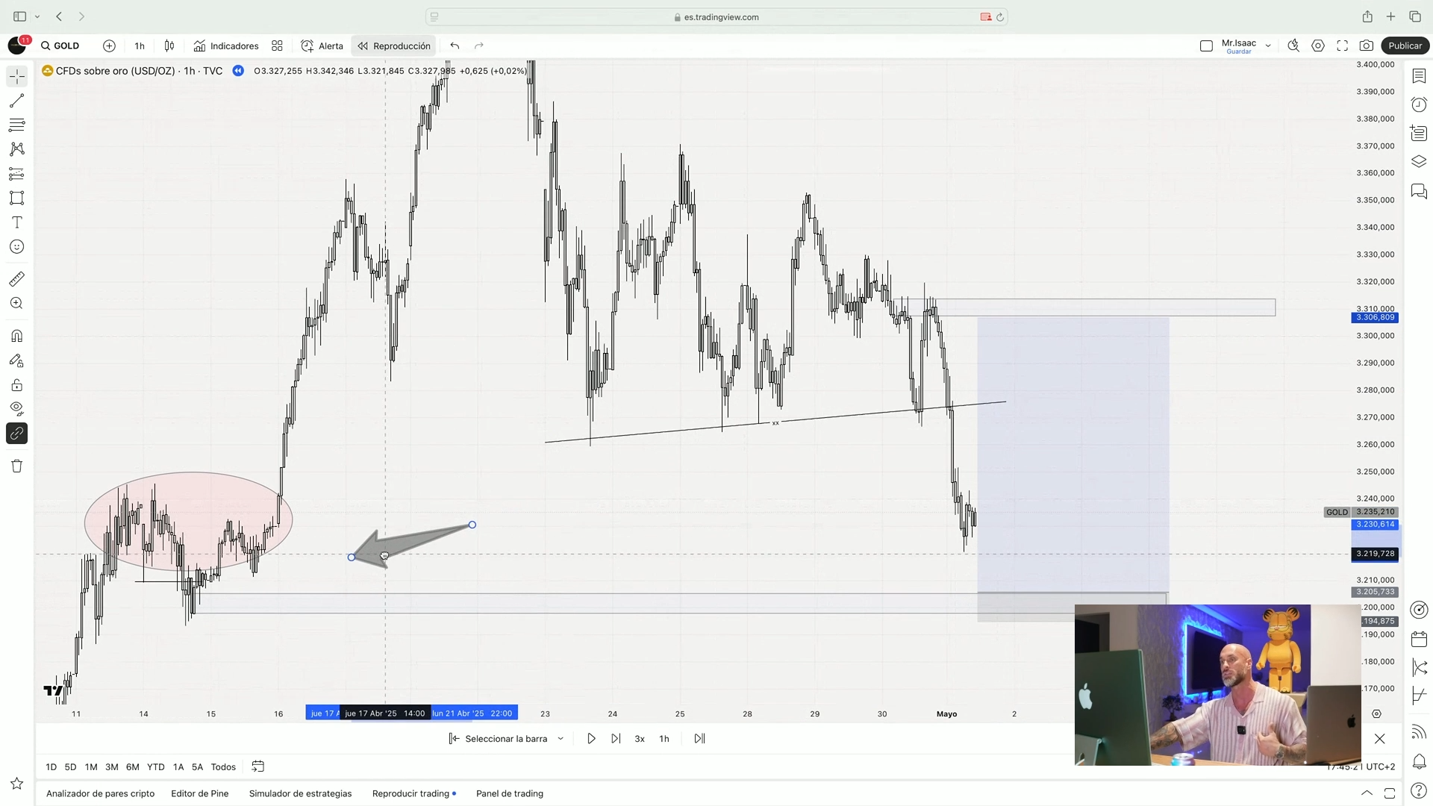The width and height of the screenshot is (1433, 806).
Task: Open the object tree layers panel
Action: point(1419,162)
